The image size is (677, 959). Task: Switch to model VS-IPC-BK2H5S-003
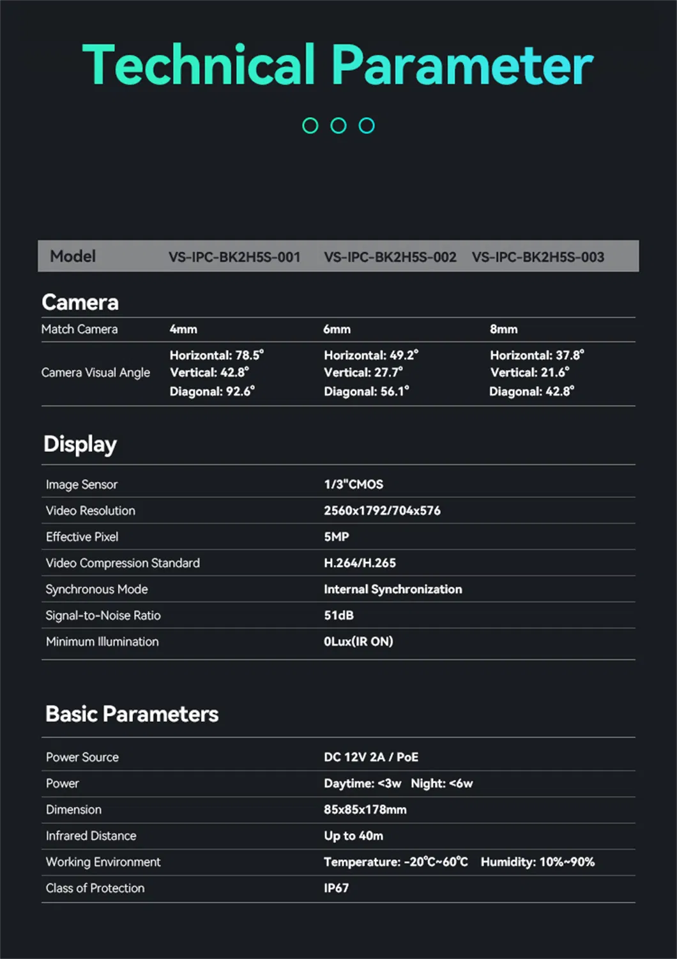click(x=538, y=256)
